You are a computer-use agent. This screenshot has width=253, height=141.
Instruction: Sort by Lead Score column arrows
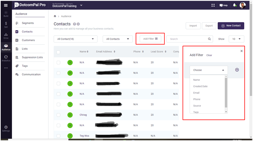pos(166,52)
